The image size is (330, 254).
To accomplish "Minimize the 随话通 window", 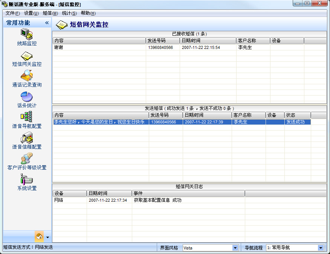I will click(x=298, y=3).
